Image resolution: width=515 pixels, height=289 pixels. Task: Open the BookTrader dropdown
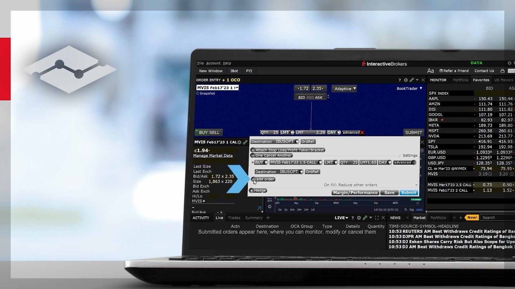(410, 88)
